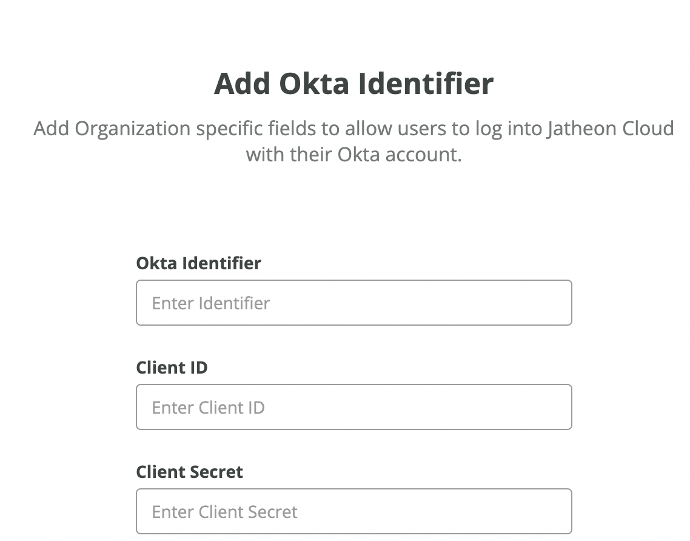Select the Client Secret input field
Screen dimensions: 690x541
click(354, 511)
